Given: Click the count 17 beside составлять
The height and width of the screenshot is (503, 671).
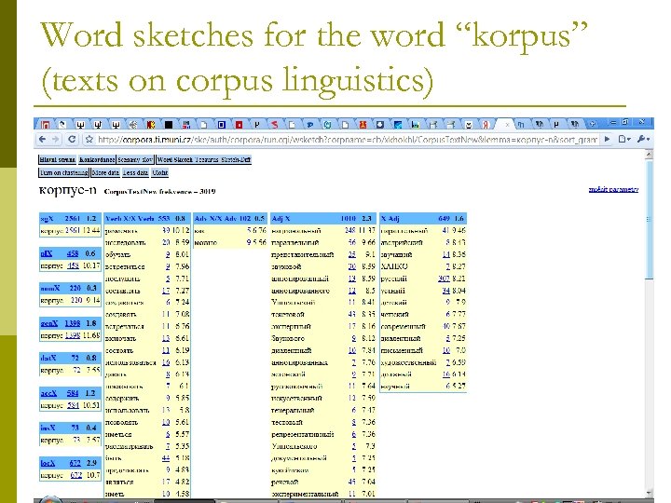Looking at the screenshot, I should (x=166, y=291).
